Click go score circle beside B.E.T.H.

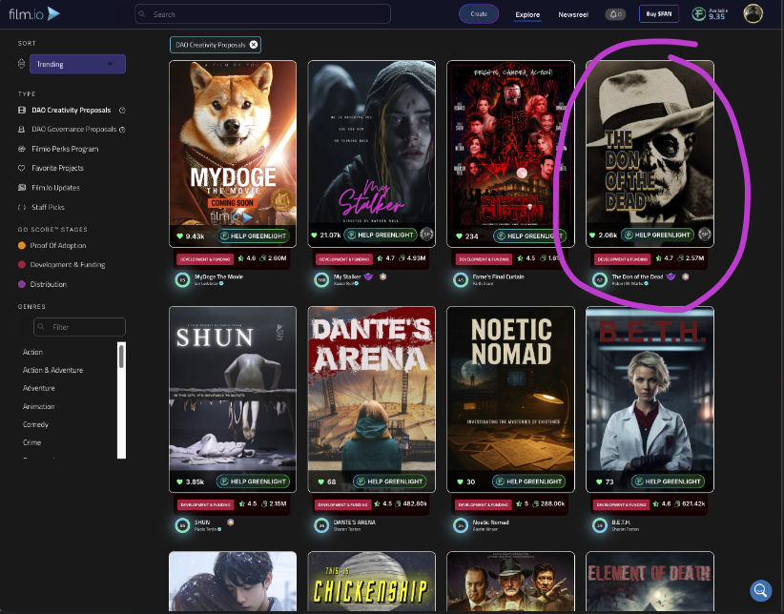pyautogui.click(x=600, y=525)
